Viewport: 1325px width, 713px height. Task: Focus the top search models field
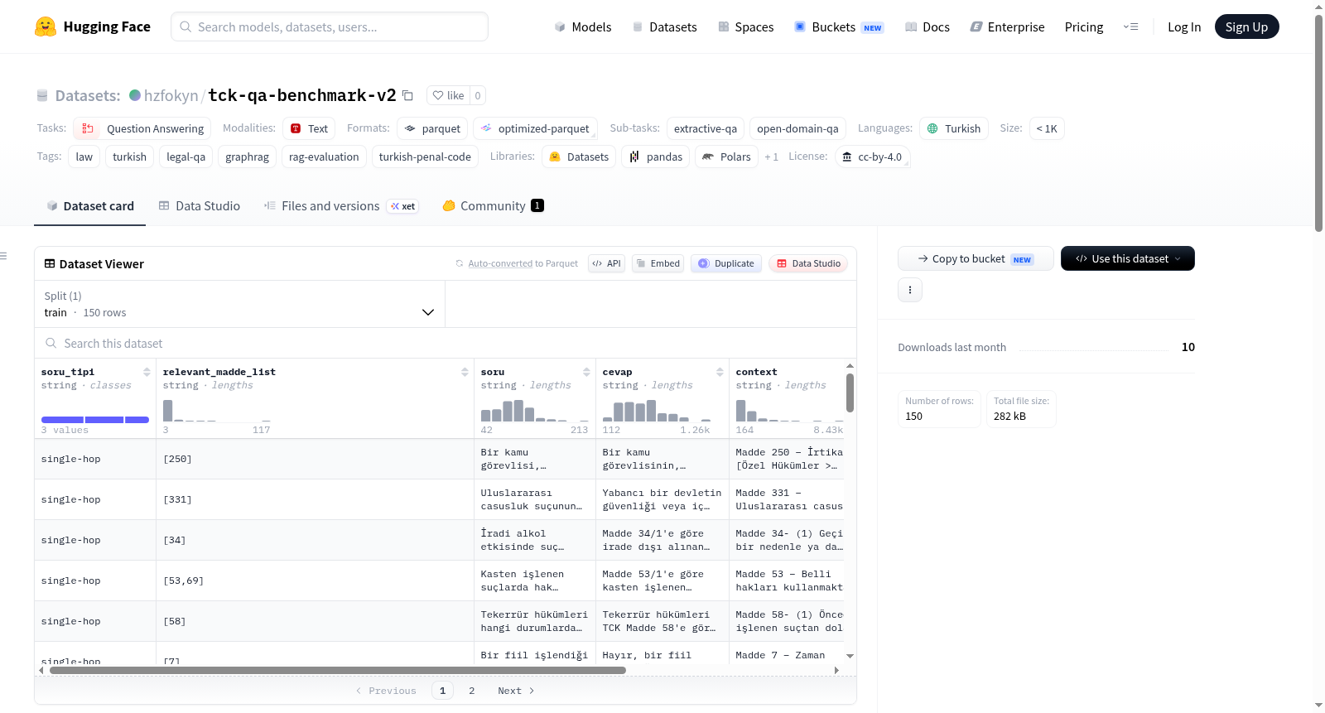[330, 26]
